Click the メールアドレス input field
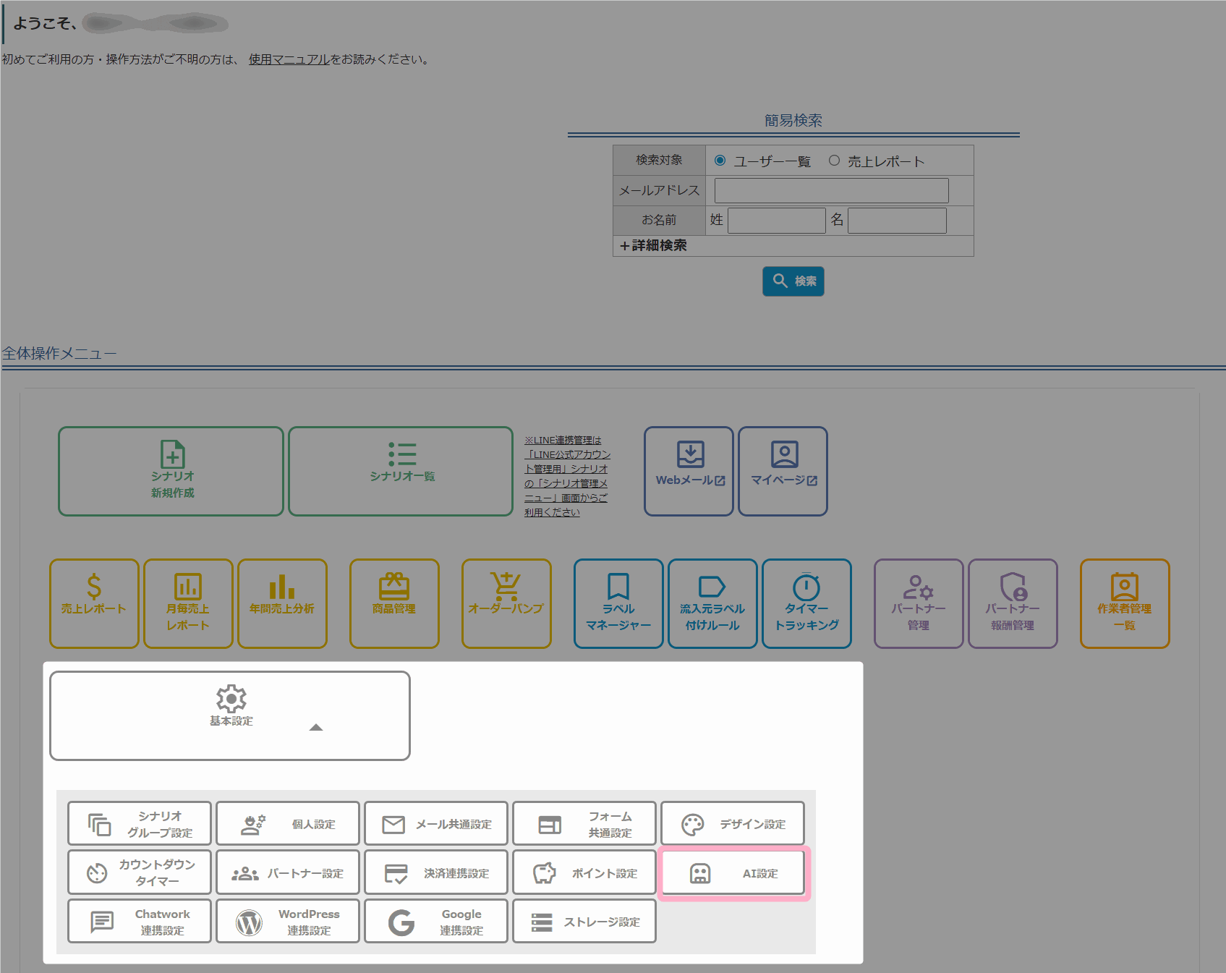This screenshot has width=1226, height=973. tap(831, 190)
